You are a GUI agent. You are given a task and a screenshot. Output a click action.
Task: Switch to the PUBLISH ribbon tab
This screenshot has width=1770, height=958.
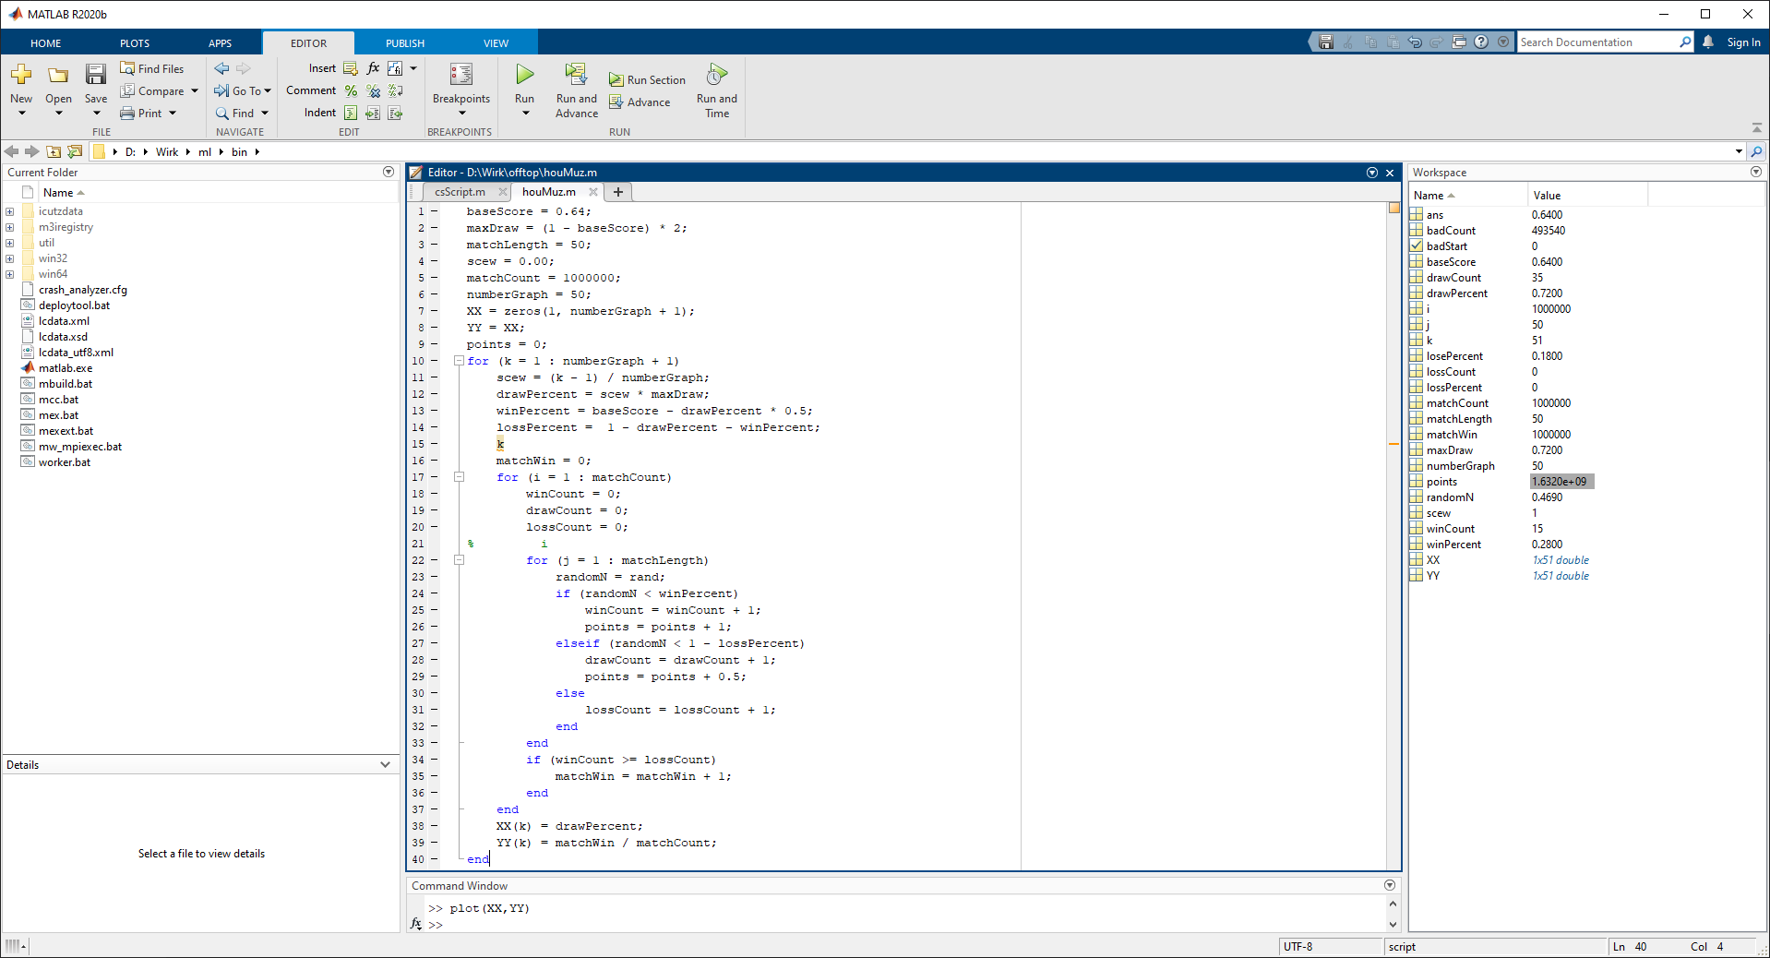[405, 43]
